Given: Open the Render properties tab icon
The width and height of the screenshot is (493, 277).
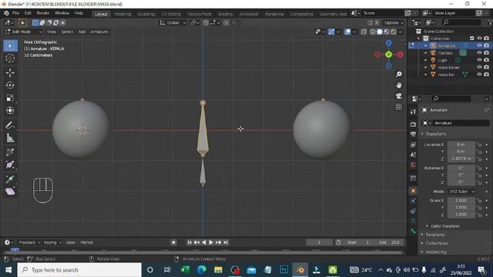Looking at the screenshot, I should point(413,125).
